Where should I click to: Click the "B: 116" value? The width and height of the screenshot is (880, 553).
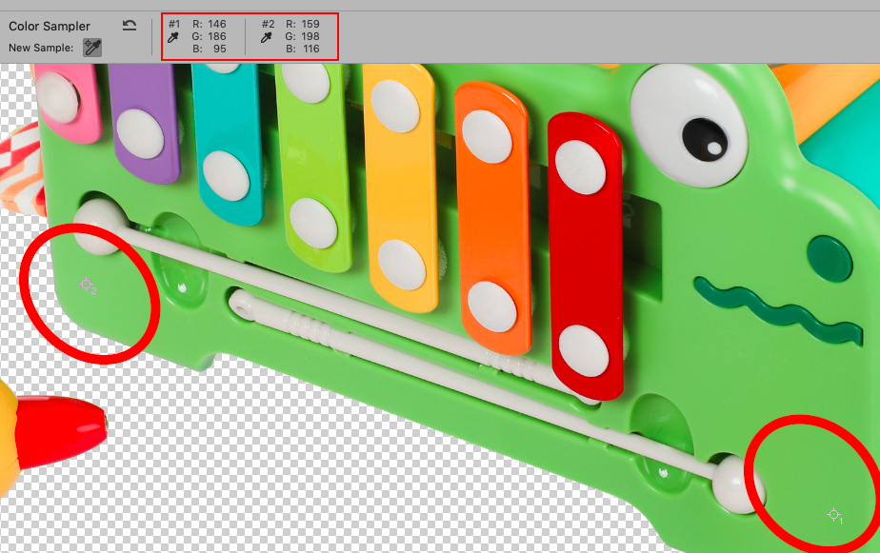303,49
